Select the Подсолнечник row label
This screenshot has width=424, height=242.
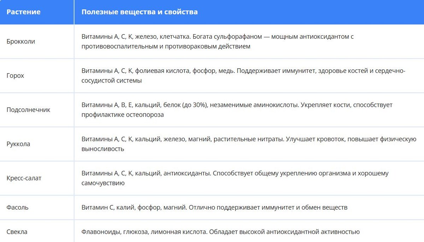28,110
